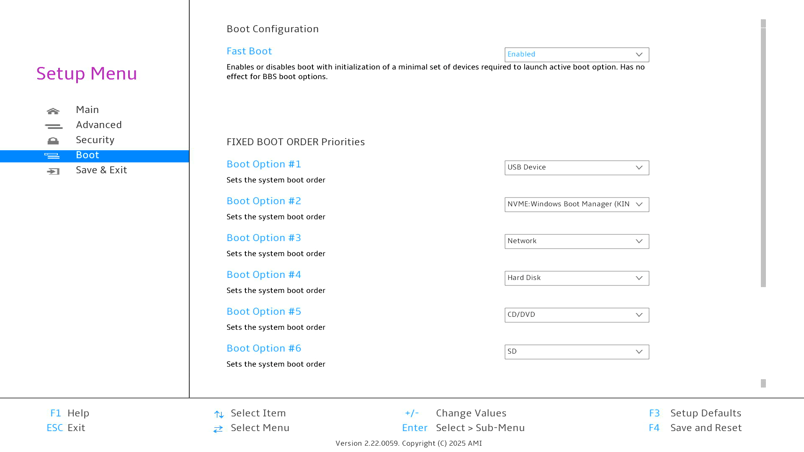Click the left-right Select Menu arrows icon
Image resolution: width=804 pixels, height=452 pixels.
click(218, 429)
